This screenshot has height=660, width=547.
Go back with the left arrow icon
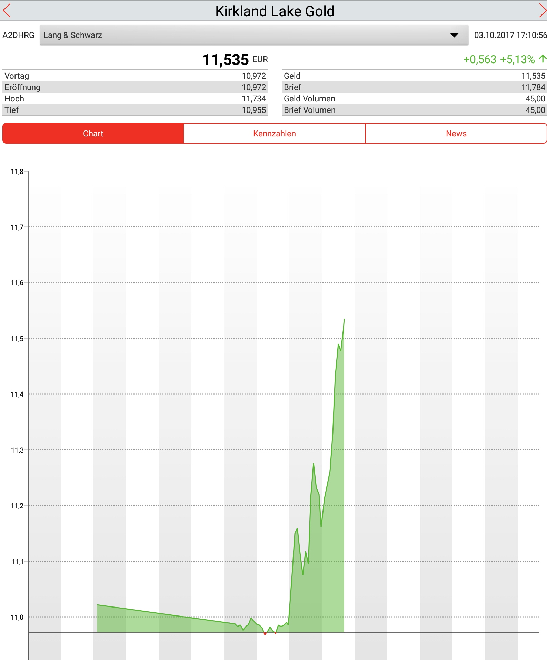[x=7, y=11]
